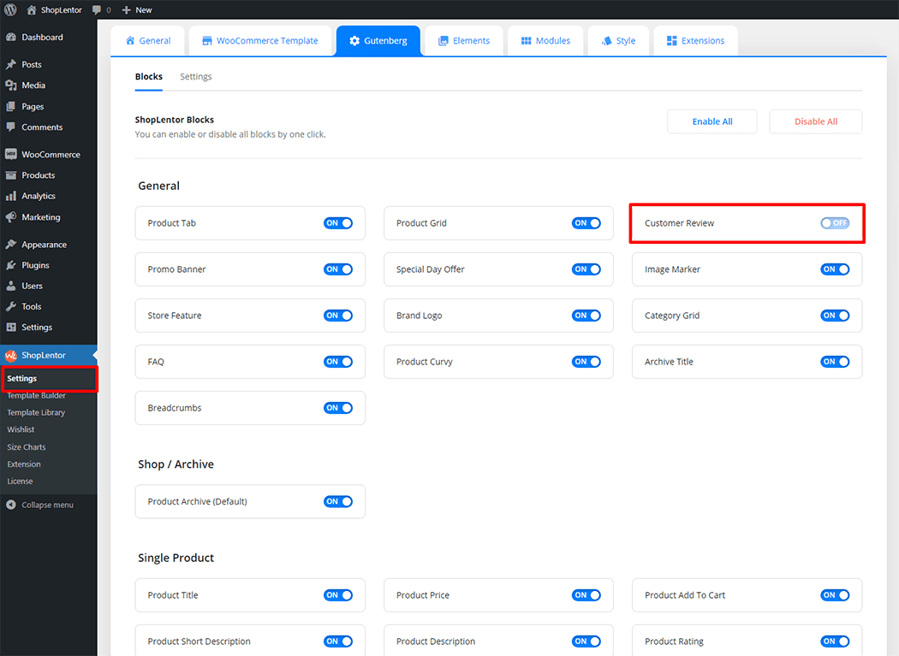Screen dimensions: 899x656
Task: Click the image icon on Elements tab
Action: point(443,41)
